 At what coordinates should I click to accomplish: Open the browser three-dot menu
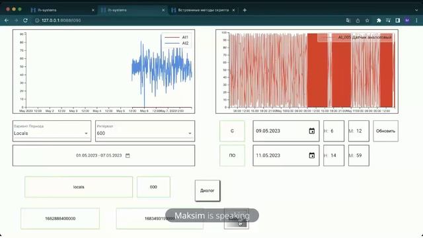click(416, 20)
